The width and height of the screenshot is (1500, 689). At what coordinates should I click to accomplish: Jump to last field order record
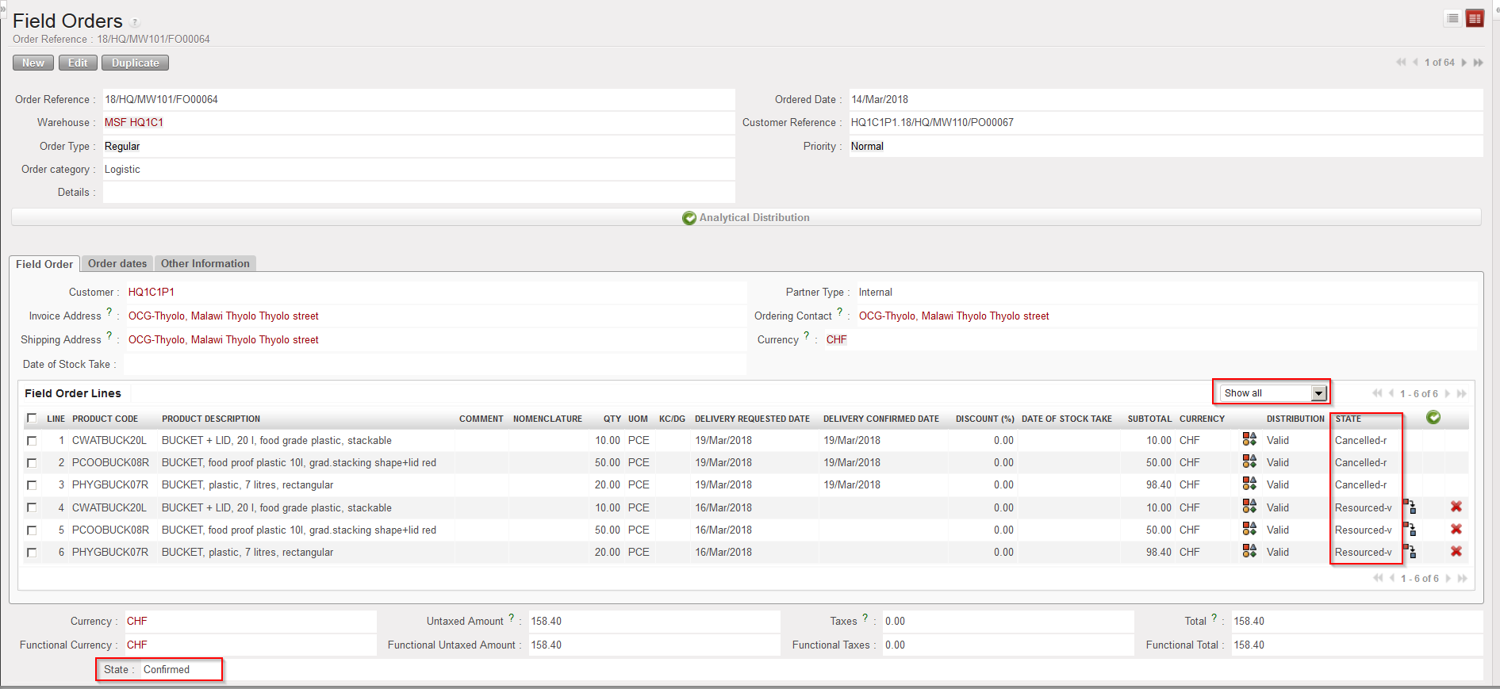pos(1479,63)
